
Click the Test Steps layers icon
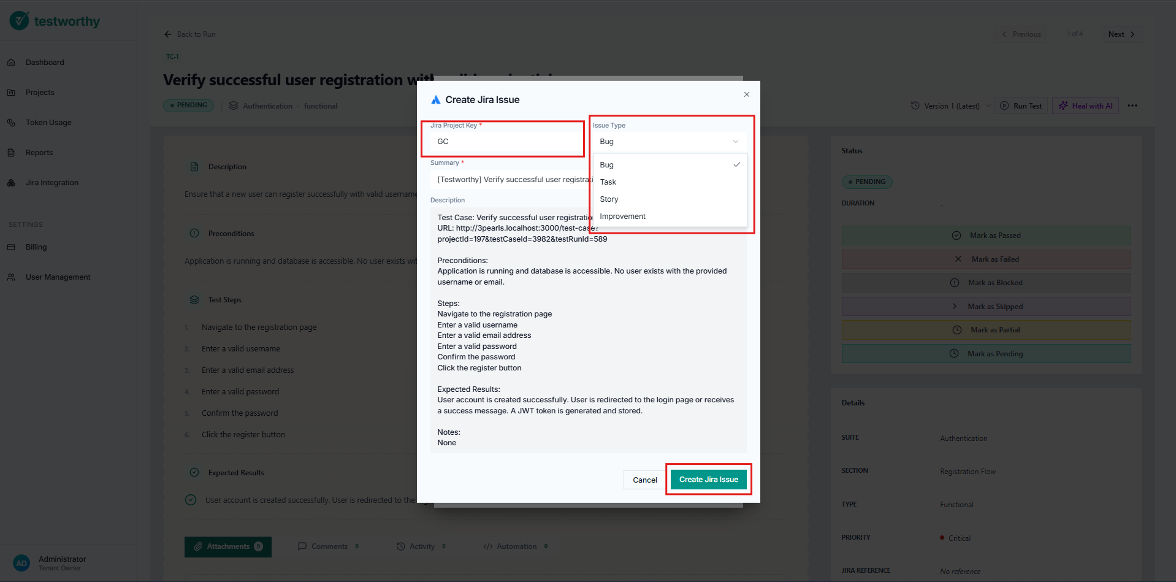click(194, 300)
